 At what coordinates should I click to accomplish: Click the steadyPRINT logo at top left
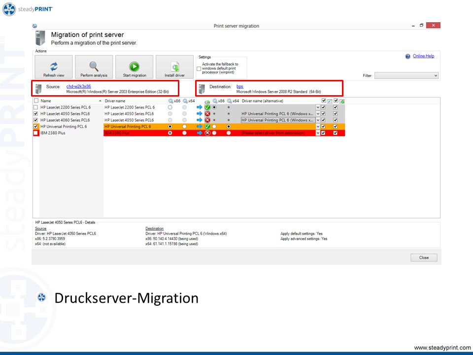(x=28, y=9)
